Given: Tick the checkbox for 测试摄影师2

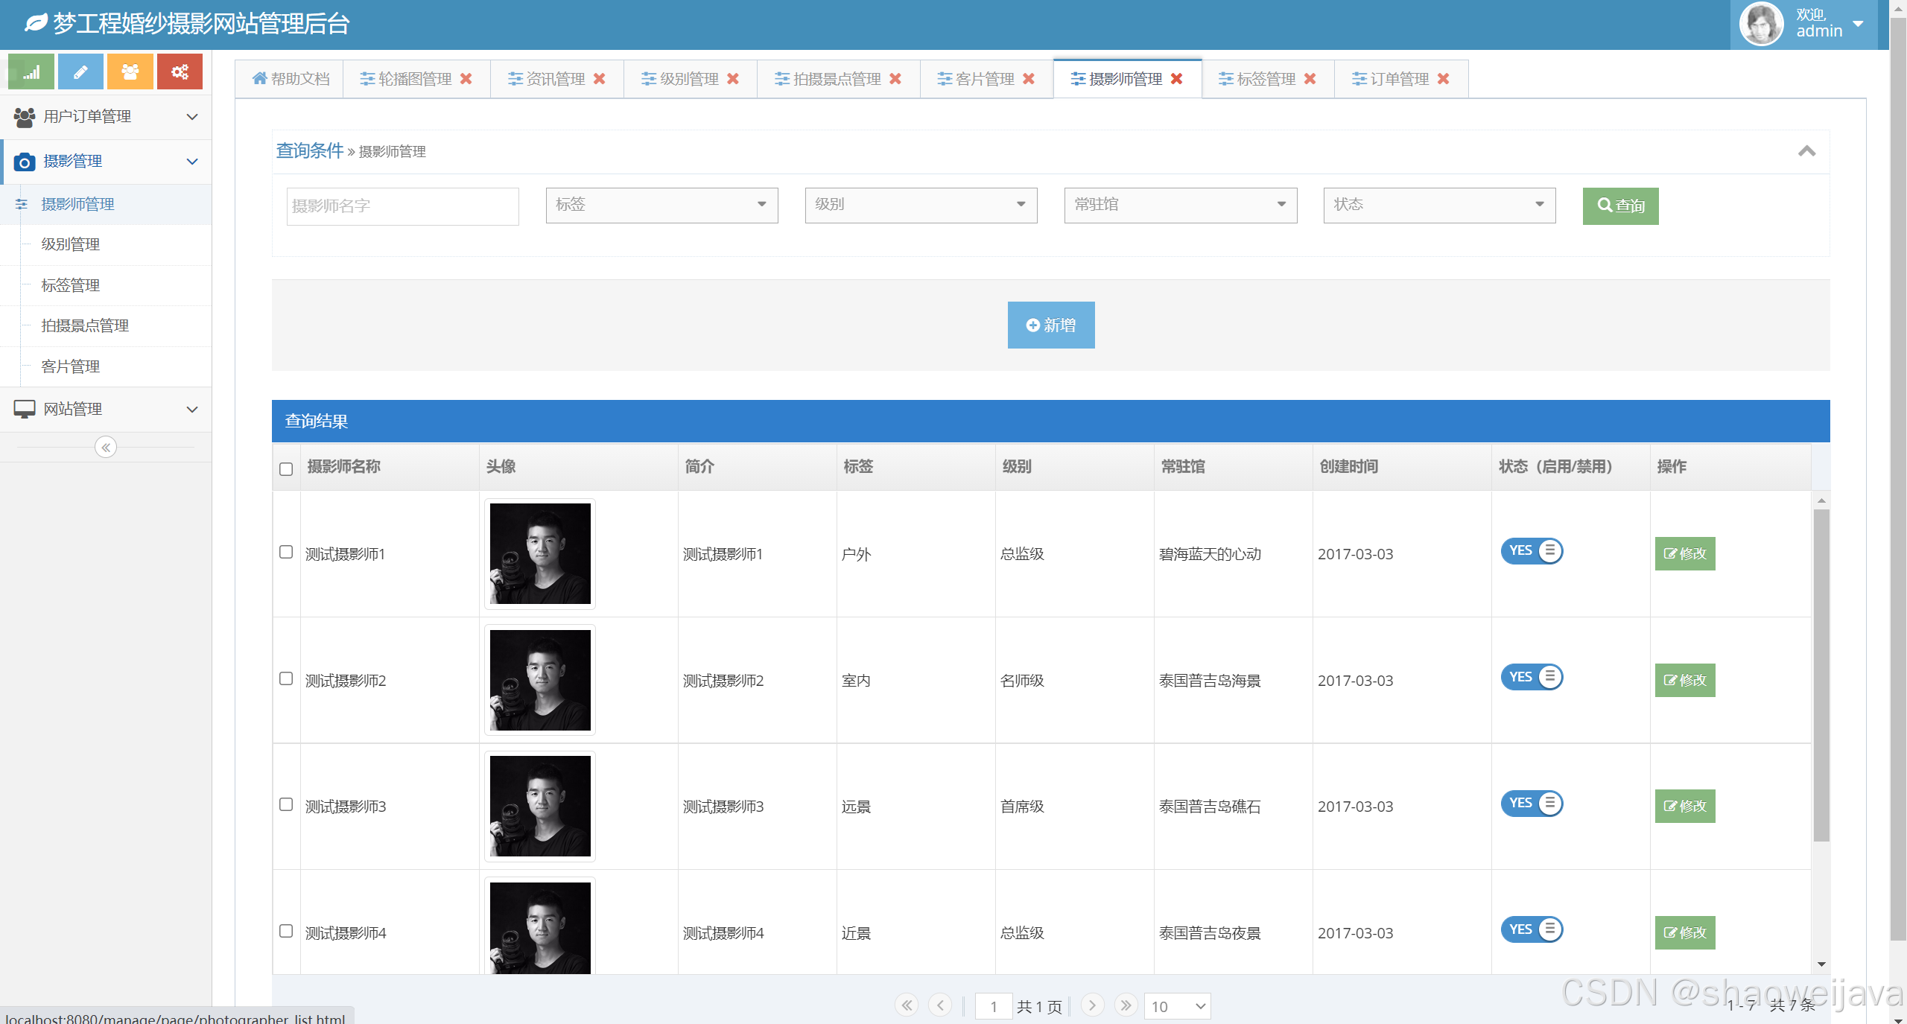Looking at the screenshot, I should [286, 678].
